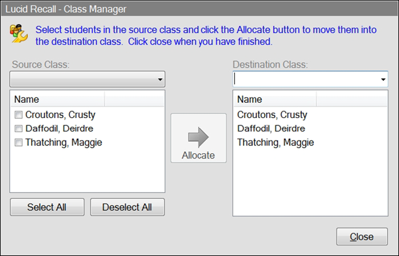
Task: Click the Select All button
Action: click(x=47, y=207)
